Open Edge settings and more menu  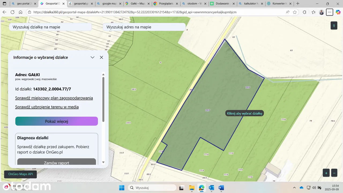(x=329, y=12)
